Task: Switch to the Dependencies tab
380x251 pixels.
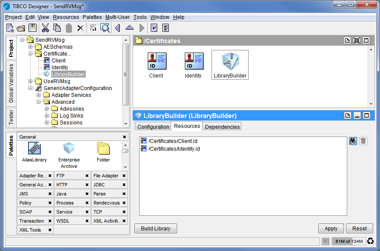Action: pyautogui.click(x=222, y=127)
